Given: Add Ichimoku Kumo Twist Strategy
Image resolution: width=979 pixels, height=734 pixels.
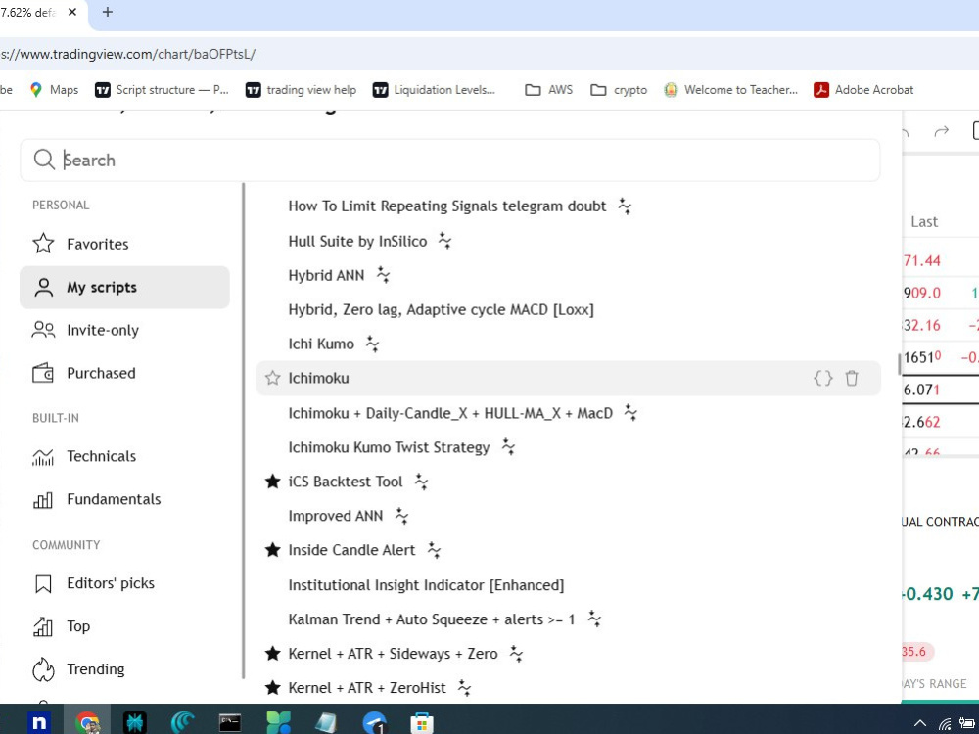Looking at the screenshot, I should coord(389,447).
